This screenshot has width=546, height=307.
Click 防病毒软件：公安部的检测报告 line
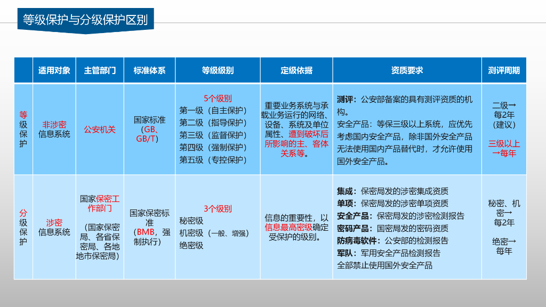point(392,241)
